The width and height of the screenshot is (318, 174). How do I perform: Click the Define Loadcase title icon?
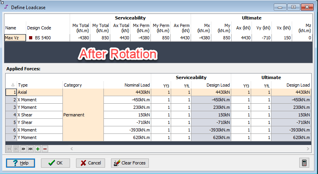pyautogui.click(x=6, y=7)
